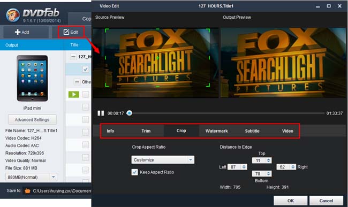Adjust the Left distance stepper arrows
Image resolution: width=348 pixels, height=207 pixels.
(244, 167)
